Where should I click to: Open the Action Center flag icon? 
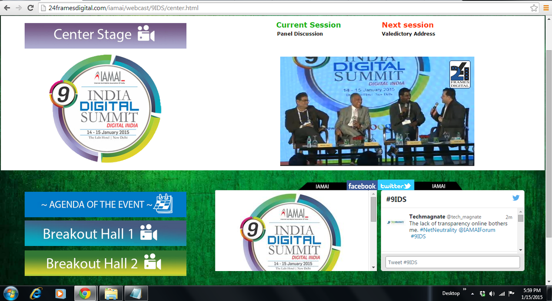tap(511, 294)
